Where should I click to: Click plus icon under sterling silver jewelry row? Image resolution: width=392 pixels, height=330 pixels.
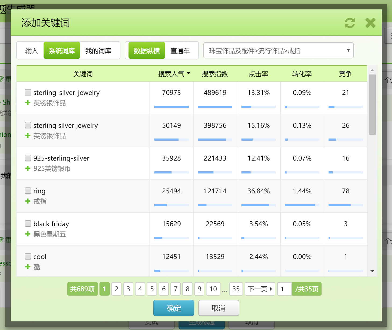[28, 136]
